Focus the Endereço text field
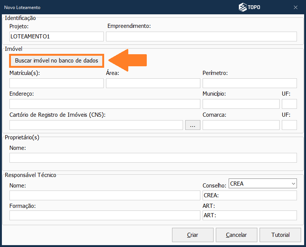 pyautogui.click(x=105, y=104)
